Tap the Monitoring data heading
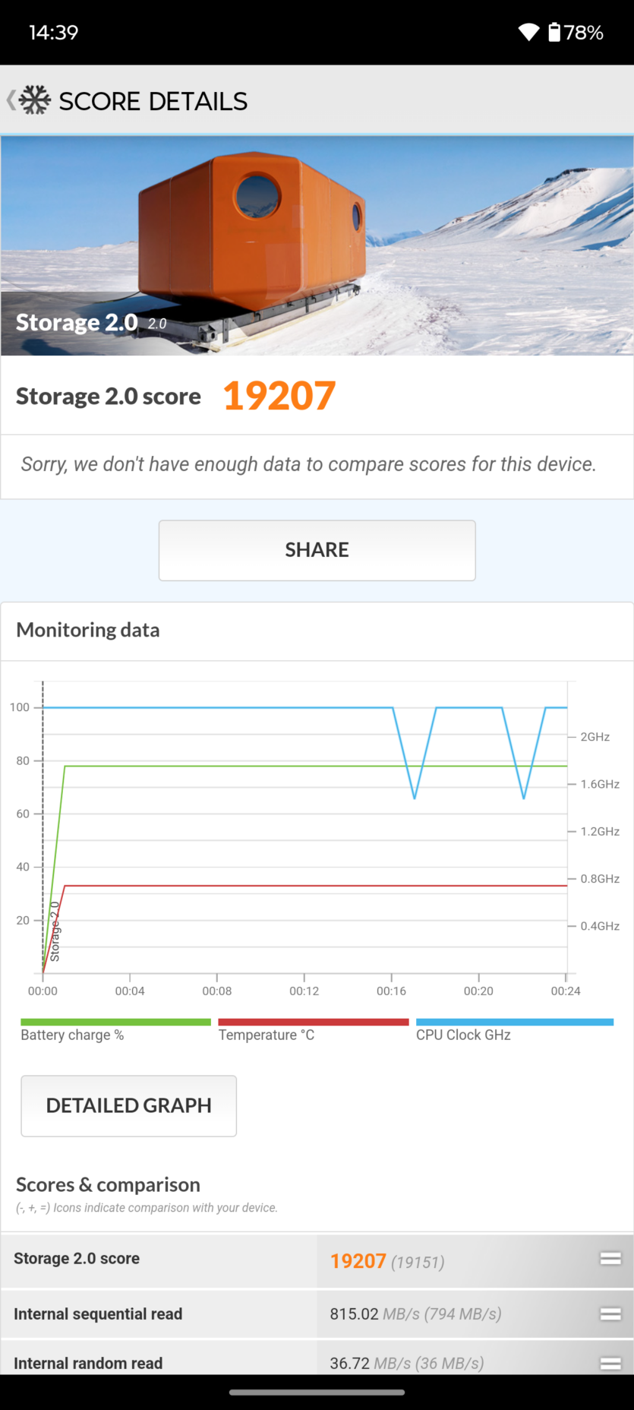This screenshot has width=634, height=1410. click(x=88, y=630)
